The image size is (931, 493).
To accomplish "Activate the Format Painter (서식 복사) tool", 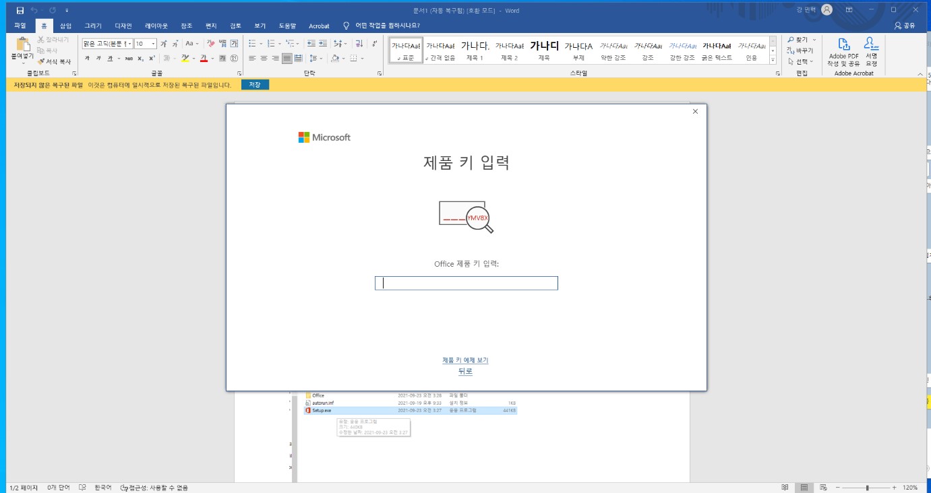I will (x=54, y=61).
